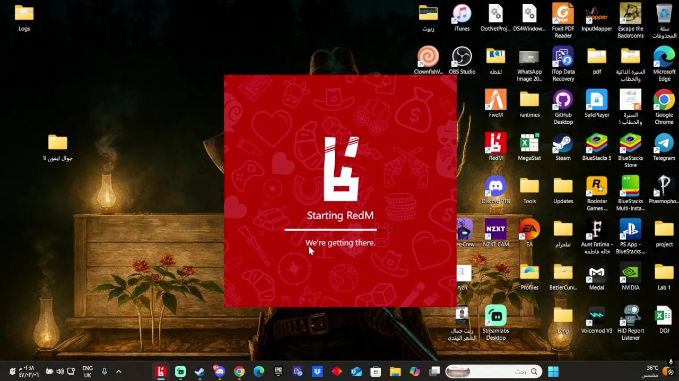Image resolution: width=679 pixels, height=381 pixels.
Task: Expand the hidden system tray icons
Action: pyautogui.click(x=119, y=371)
